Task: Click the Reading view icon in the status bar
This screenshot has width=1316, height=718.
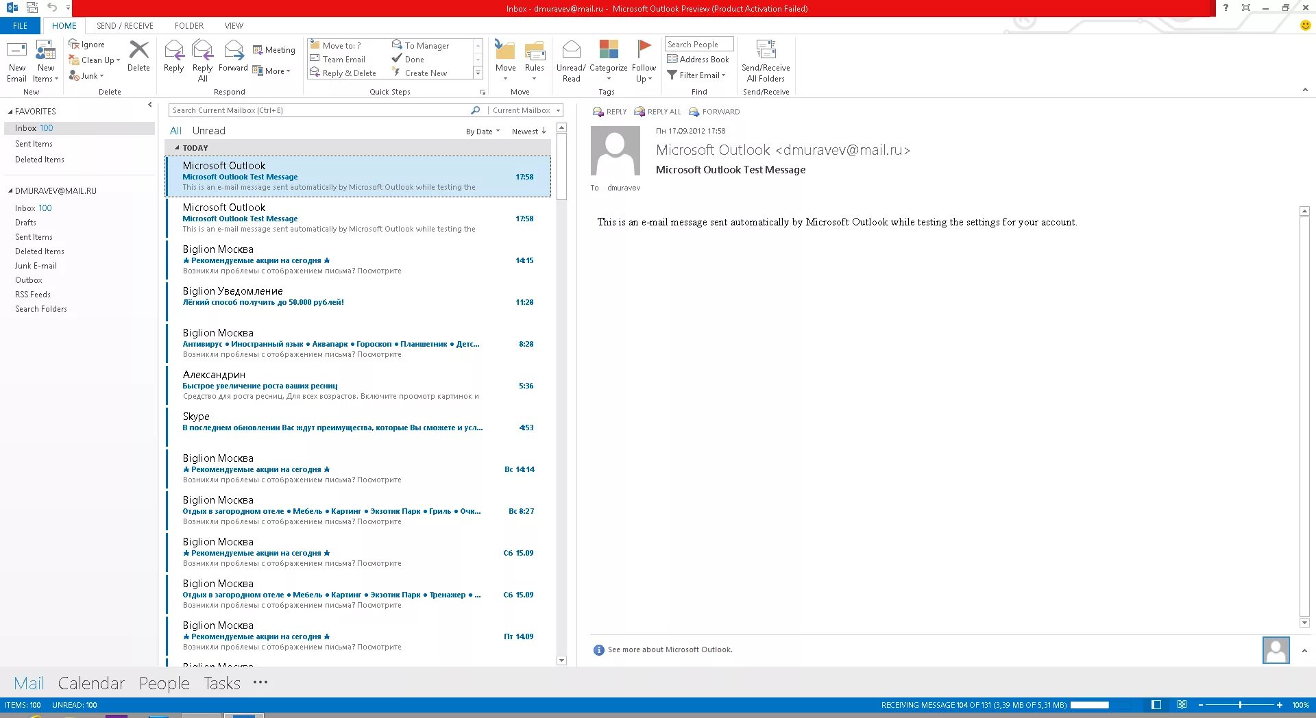Action: tap(1182, 705)
